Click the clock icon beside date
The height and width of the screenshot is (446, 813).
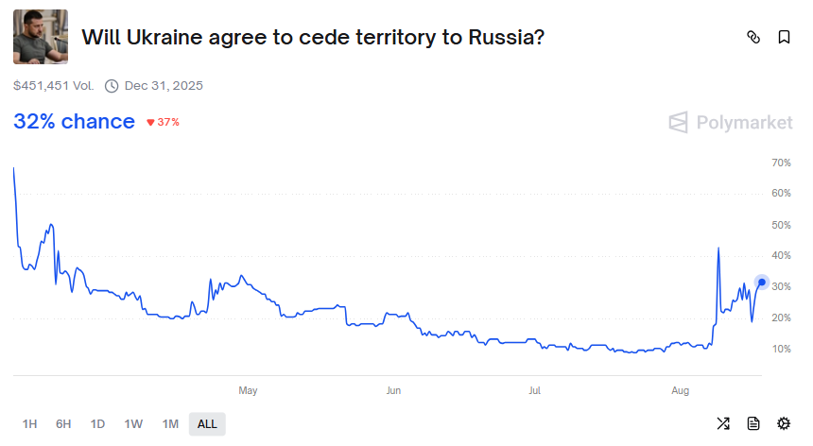point(112,86)
